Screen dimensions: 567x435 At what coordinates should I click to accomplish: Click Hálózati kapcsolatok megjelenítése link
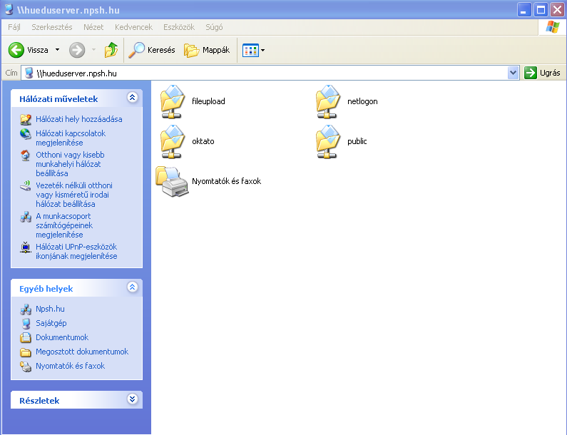coord(71,138)
